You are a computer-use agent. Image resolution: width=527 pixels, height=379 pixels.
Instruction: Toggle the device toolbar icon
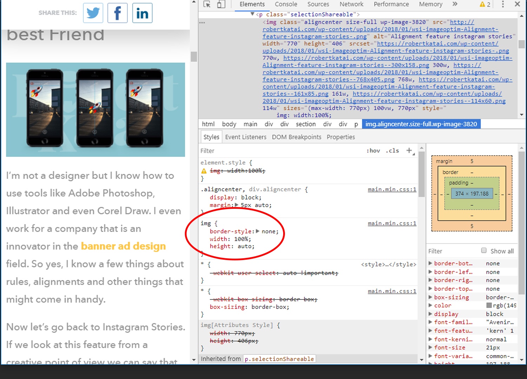221,4
